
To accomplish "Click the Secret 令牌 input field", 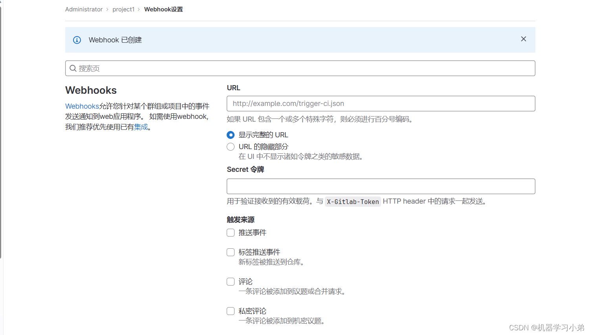I will [381, 186].
